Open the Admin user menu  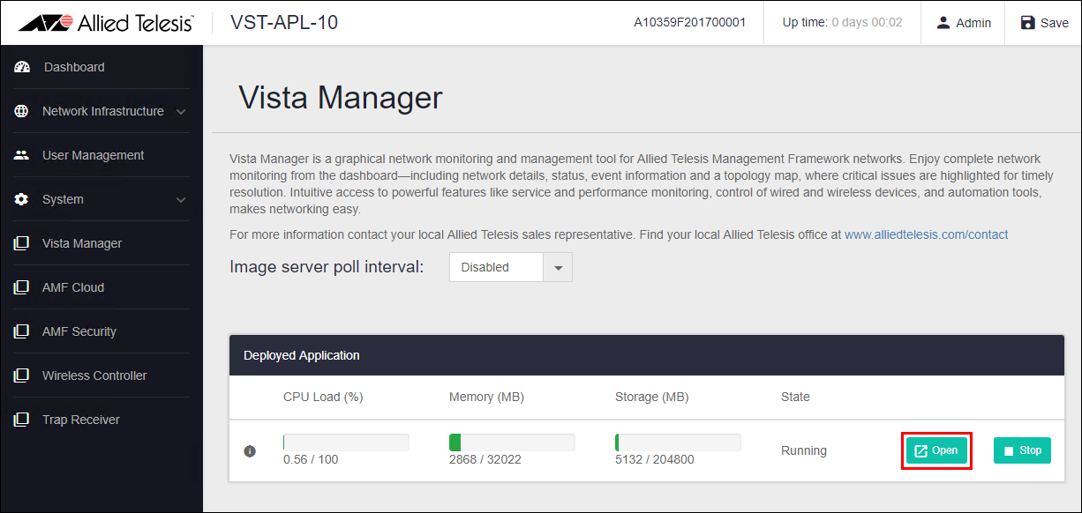coord(963,23)
